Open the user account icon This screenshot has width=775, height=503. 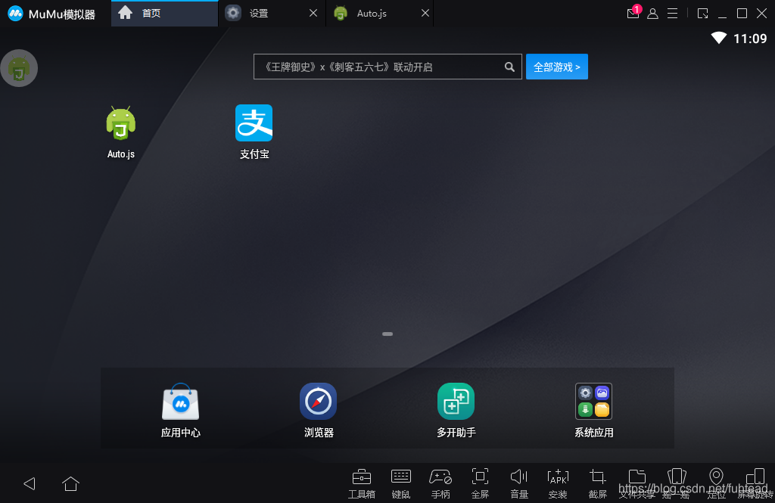[652, 14]
